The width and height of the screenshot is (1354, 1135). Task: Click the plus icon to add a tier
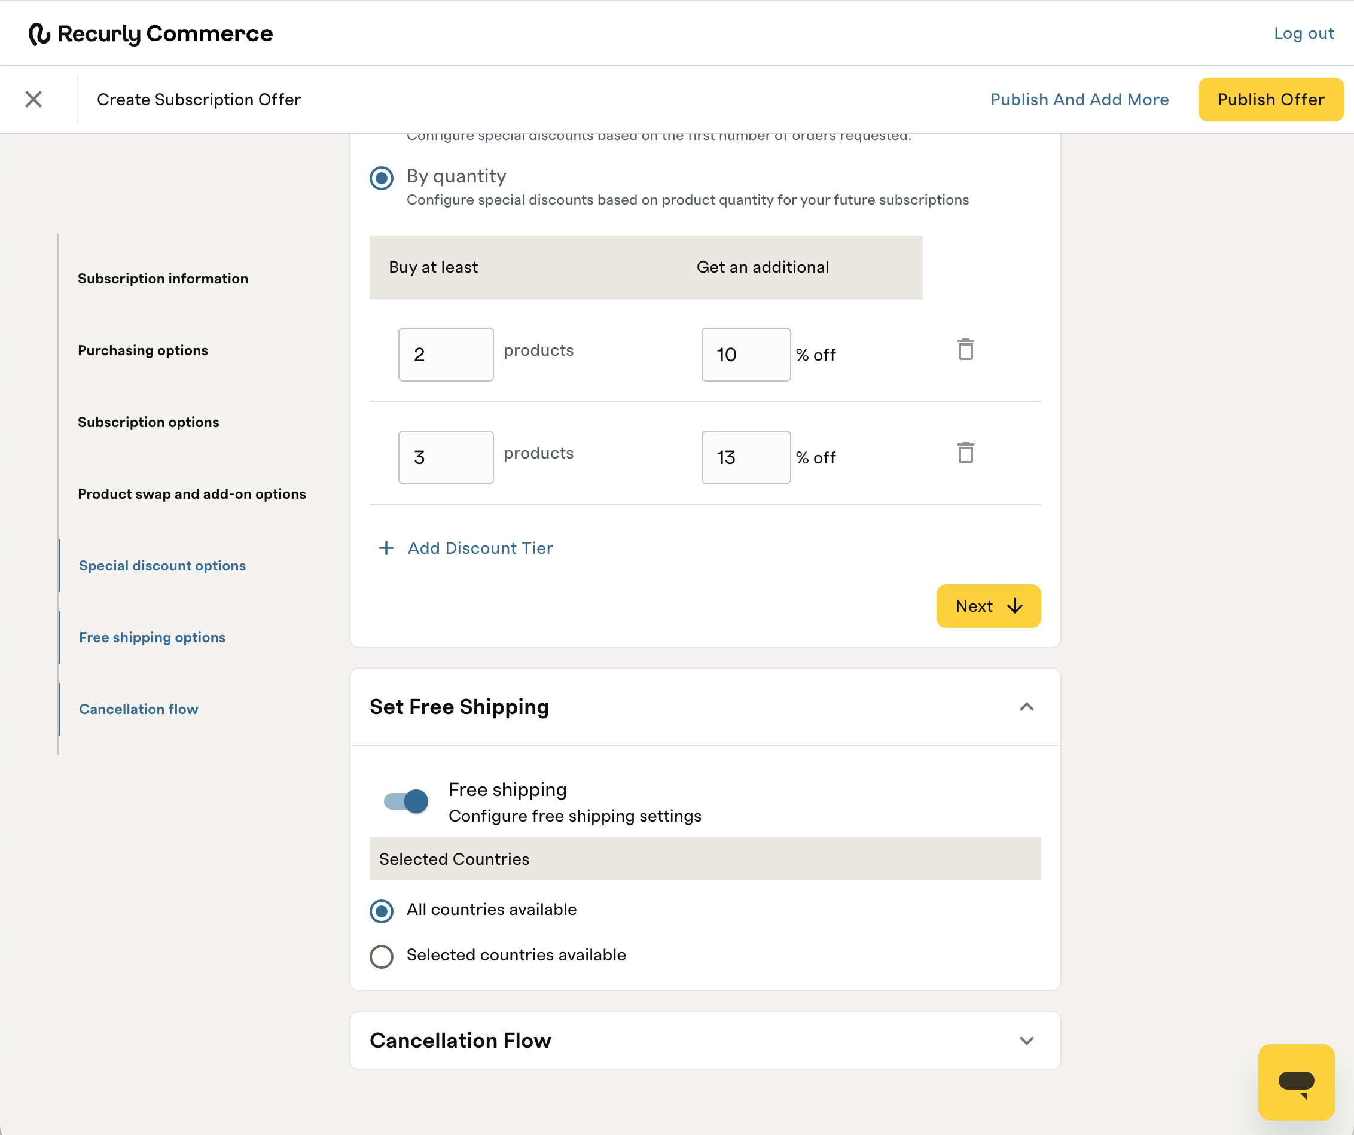click(x=386, y=548)
